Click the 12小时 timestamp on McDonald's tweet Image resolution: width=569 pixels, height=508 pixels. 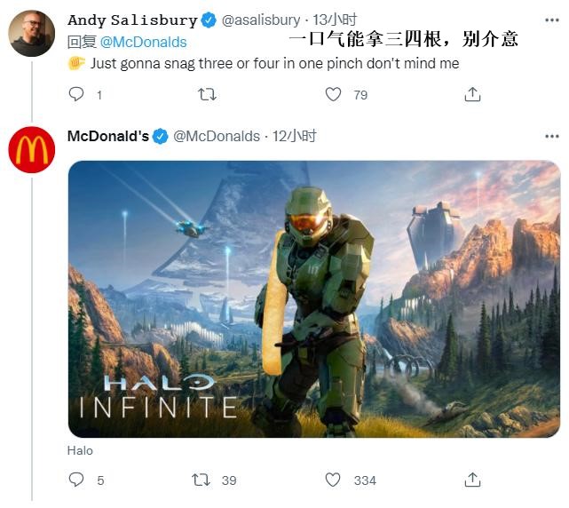point(295,136)
